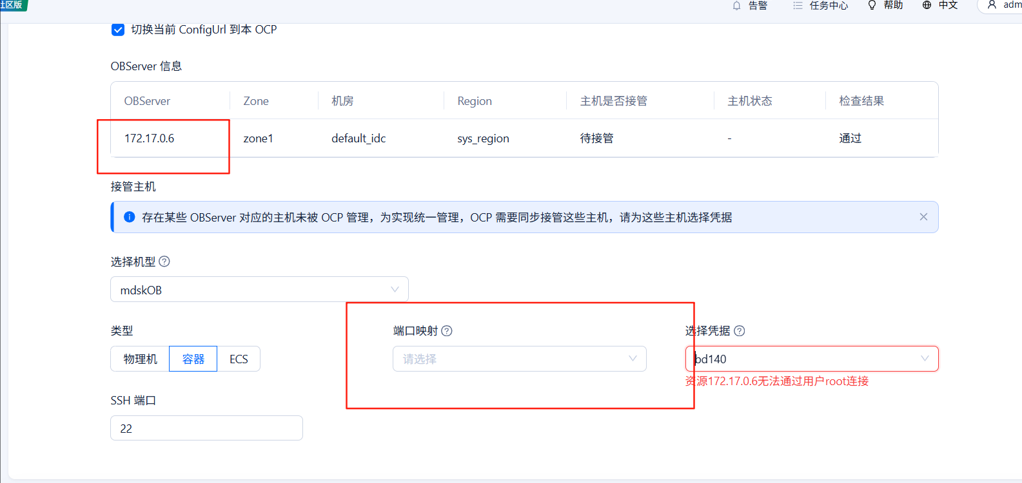The height and width of the screenshot is (483, 1022).
Task: Select ECS host type
Action: point(239,359)
